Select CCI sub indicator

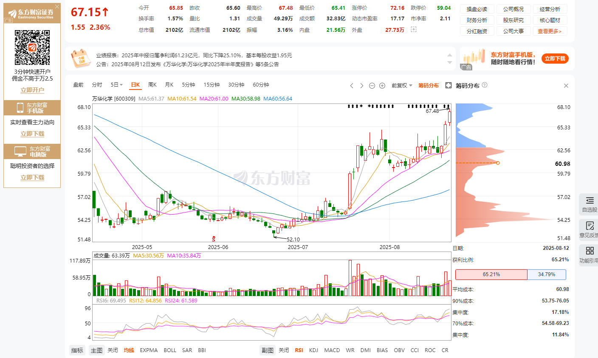(x=415, y=350)
